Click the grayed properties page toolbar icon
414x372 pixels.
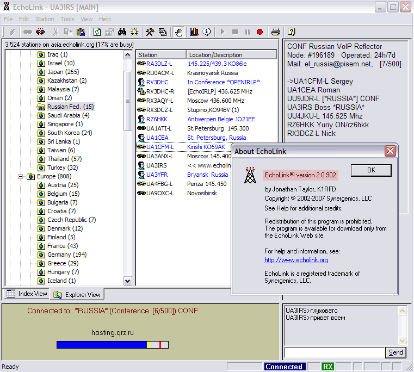[x=109, y=32]
